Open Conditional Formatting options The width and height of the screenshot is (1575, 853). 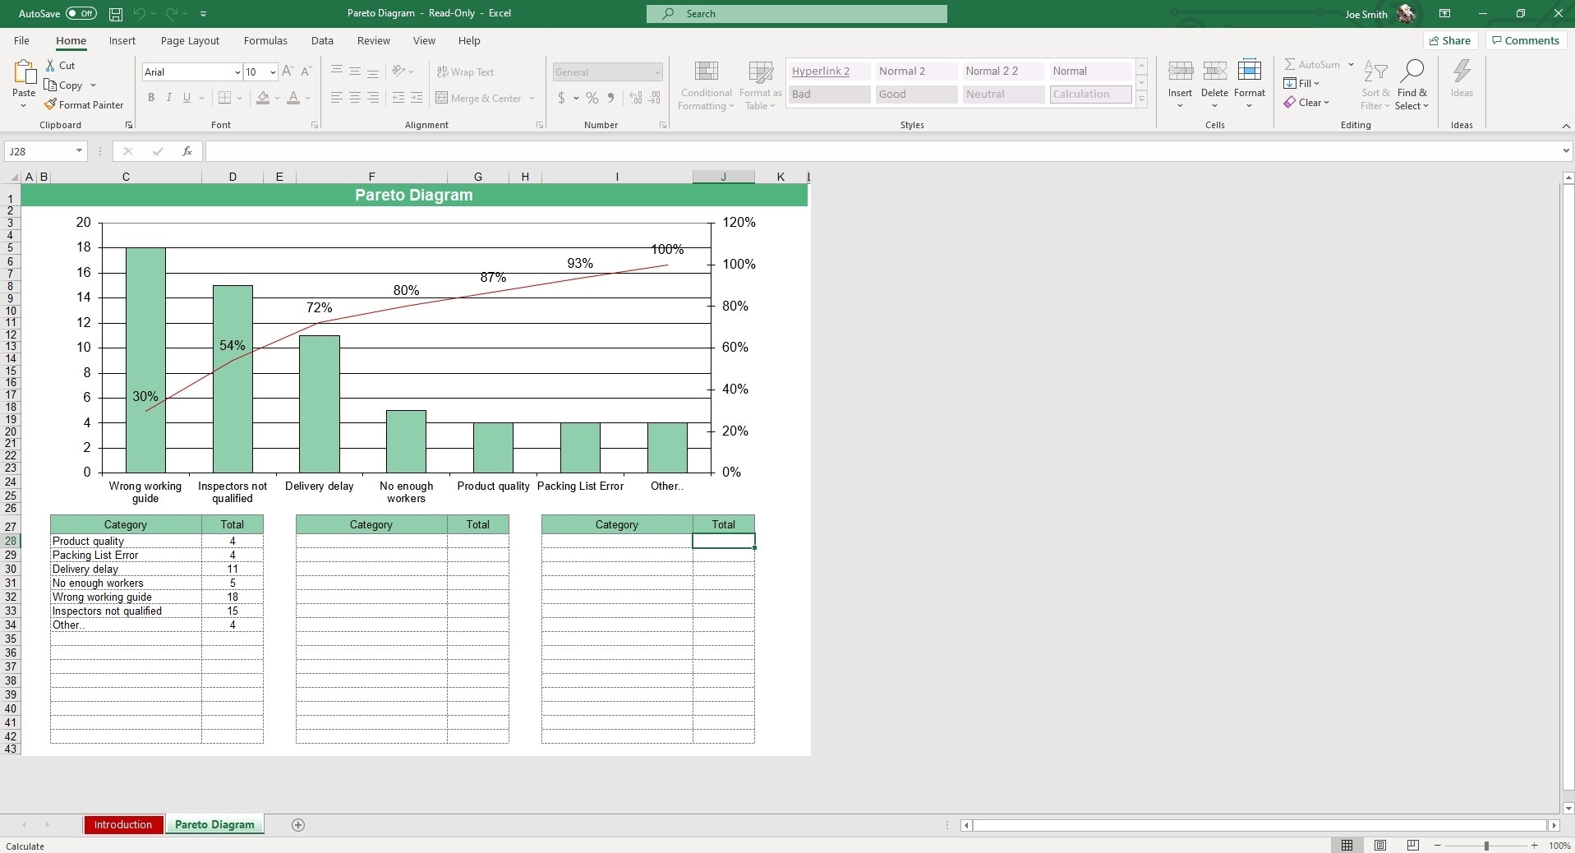pyautogui.click(x=706, y=85)
